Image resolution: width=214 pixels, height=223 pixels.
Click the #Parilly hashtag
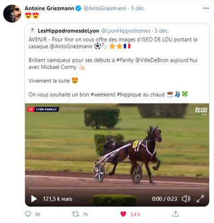[125, 60]
